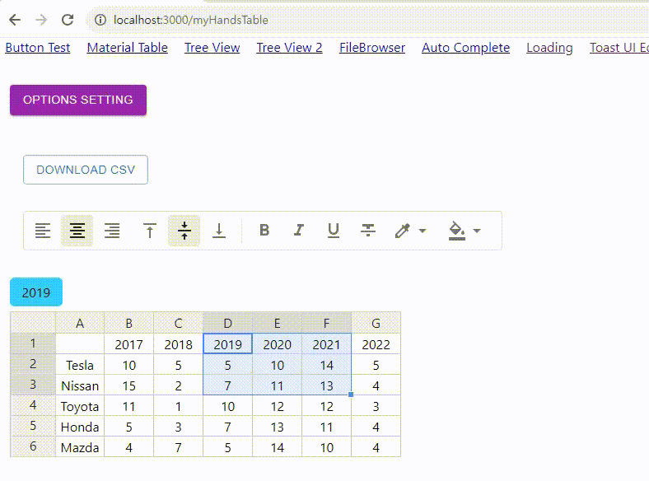Go to the Tree View link
The height and width of the screenshot is (481, 649).
point(212,48)
